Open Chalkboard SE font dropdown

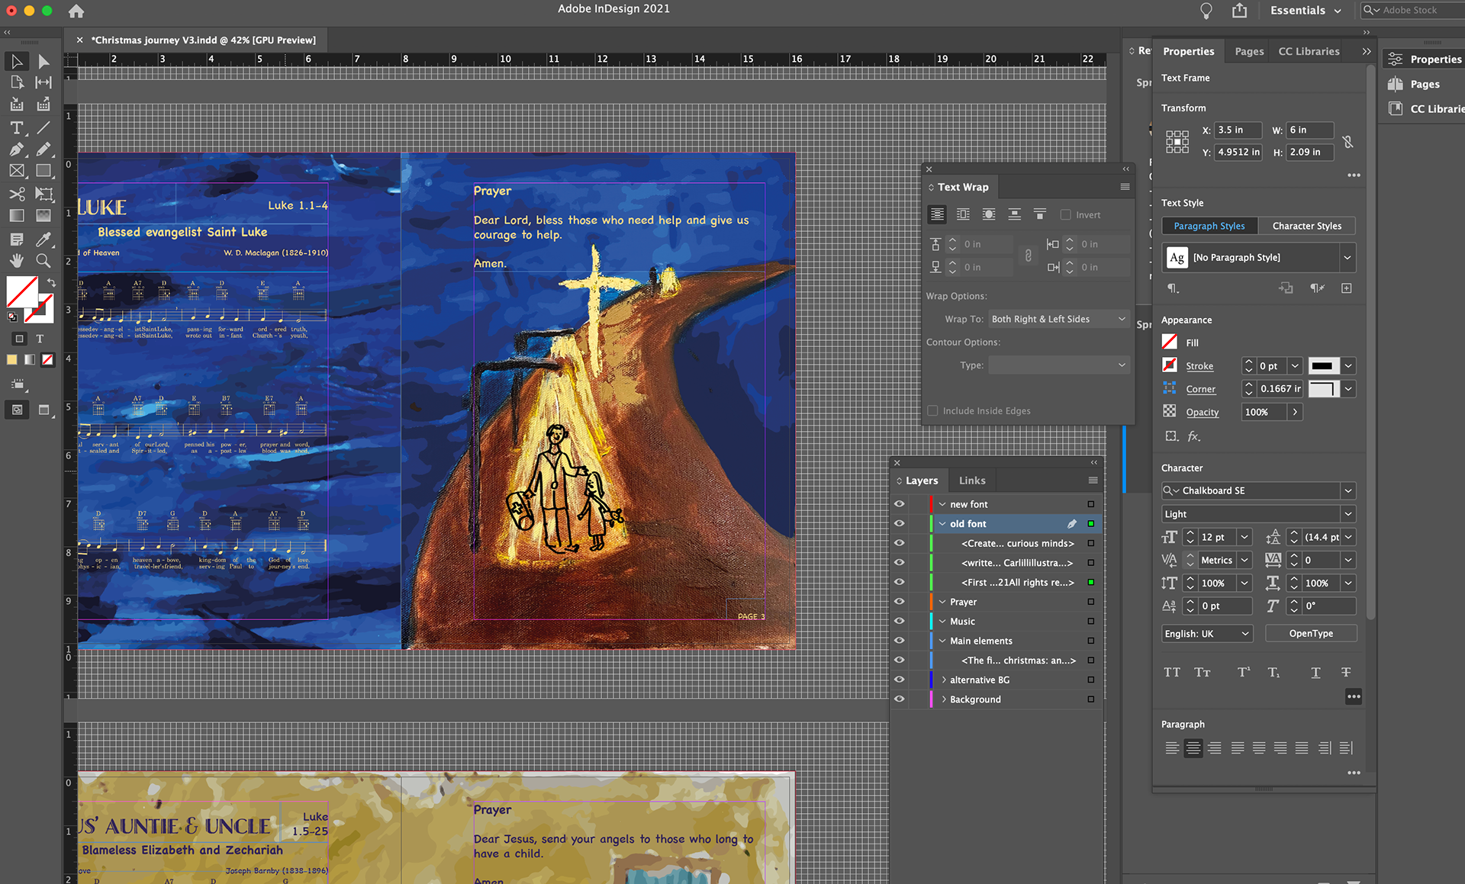click(1348, 490)
